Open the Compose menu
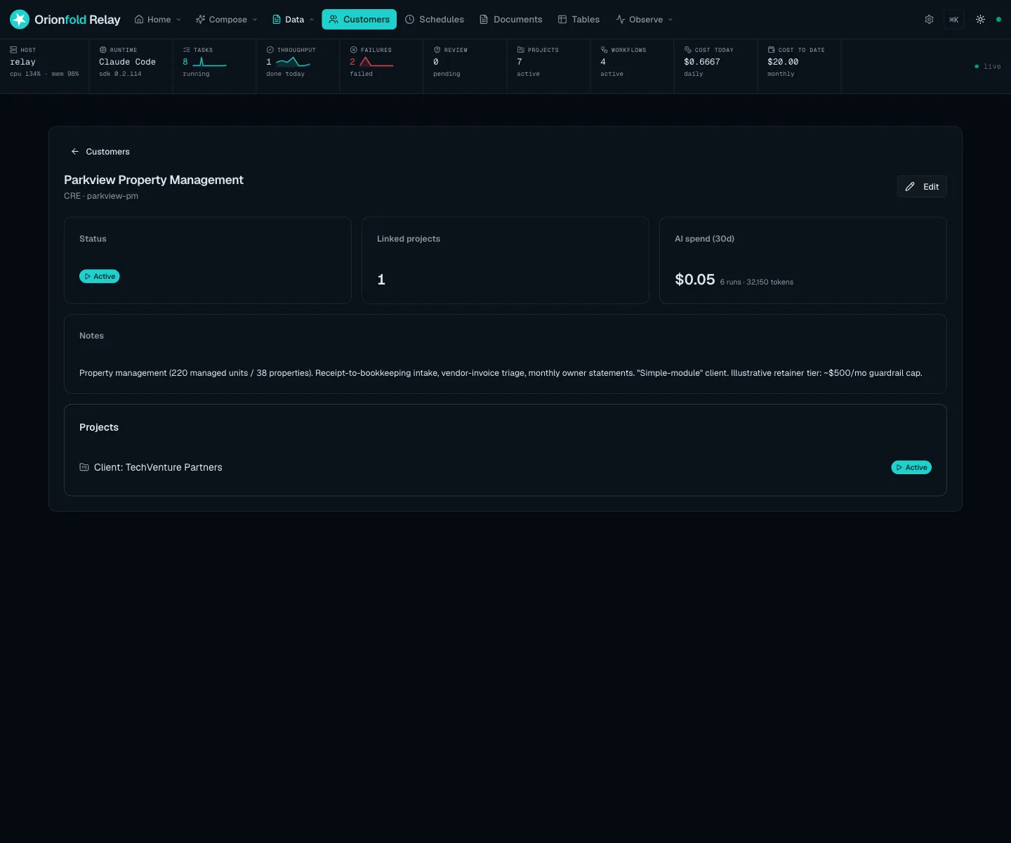 (226, 20)
